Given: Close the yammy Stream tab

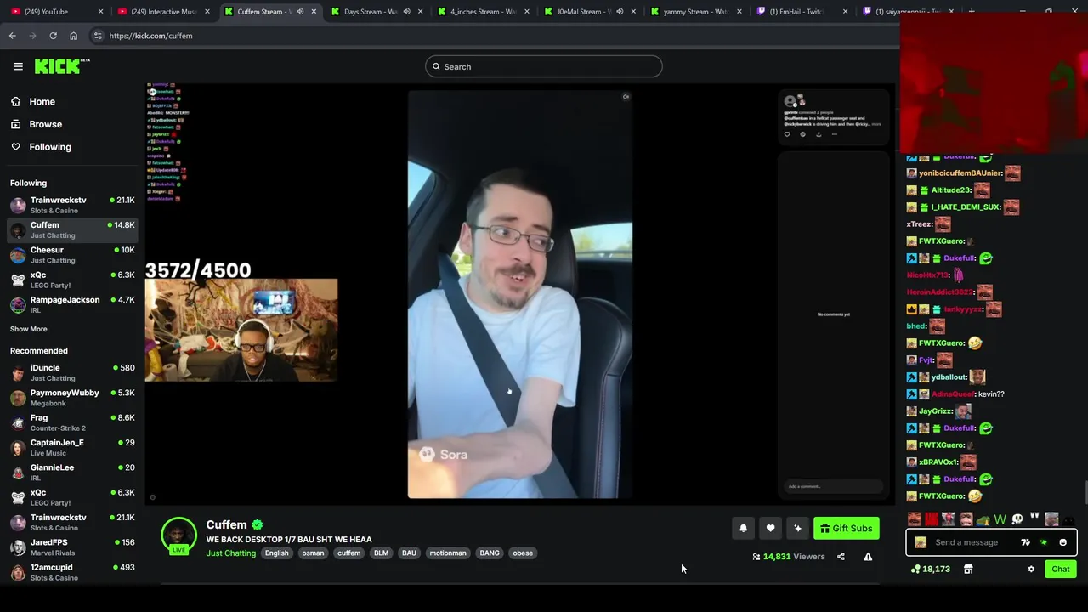Looking at the screenshot, I should click(739, 12).
